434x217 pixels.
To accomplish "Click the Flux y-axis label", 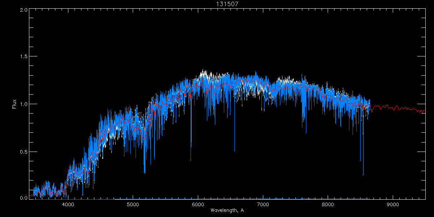I will coord(14,104).
